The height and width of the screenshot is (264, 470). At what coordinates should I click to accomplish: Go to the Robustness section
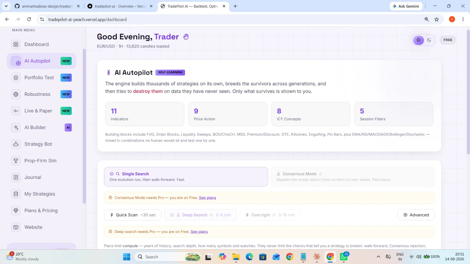pyautogui.click(x=41, y=94)
